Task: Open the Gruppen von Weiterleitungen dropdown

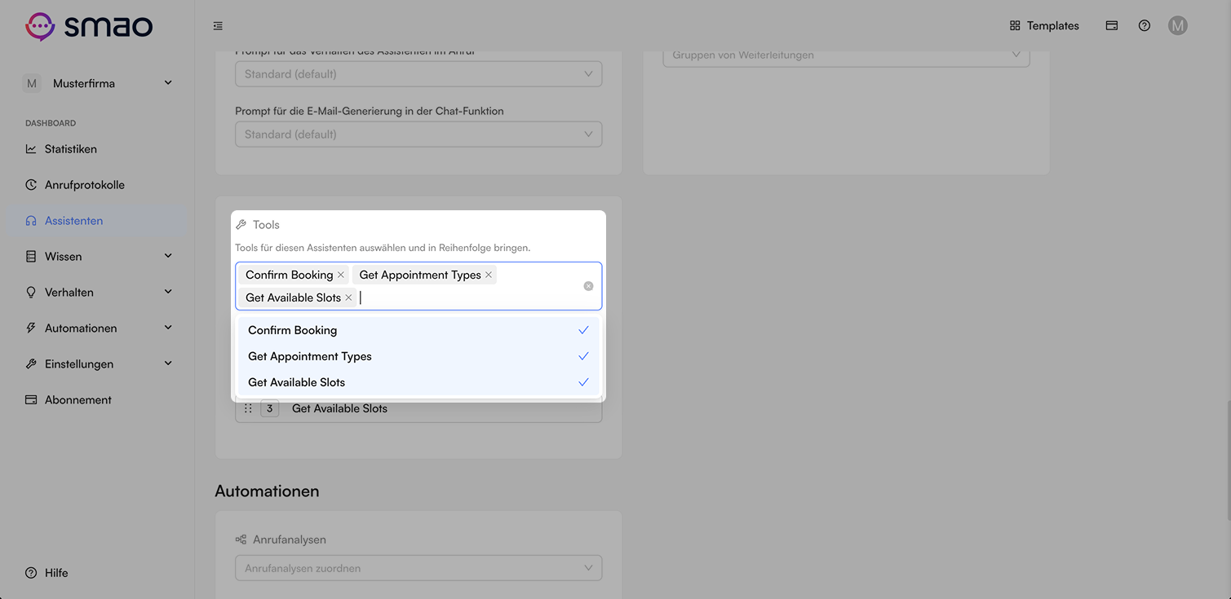Action: point(846,55)
